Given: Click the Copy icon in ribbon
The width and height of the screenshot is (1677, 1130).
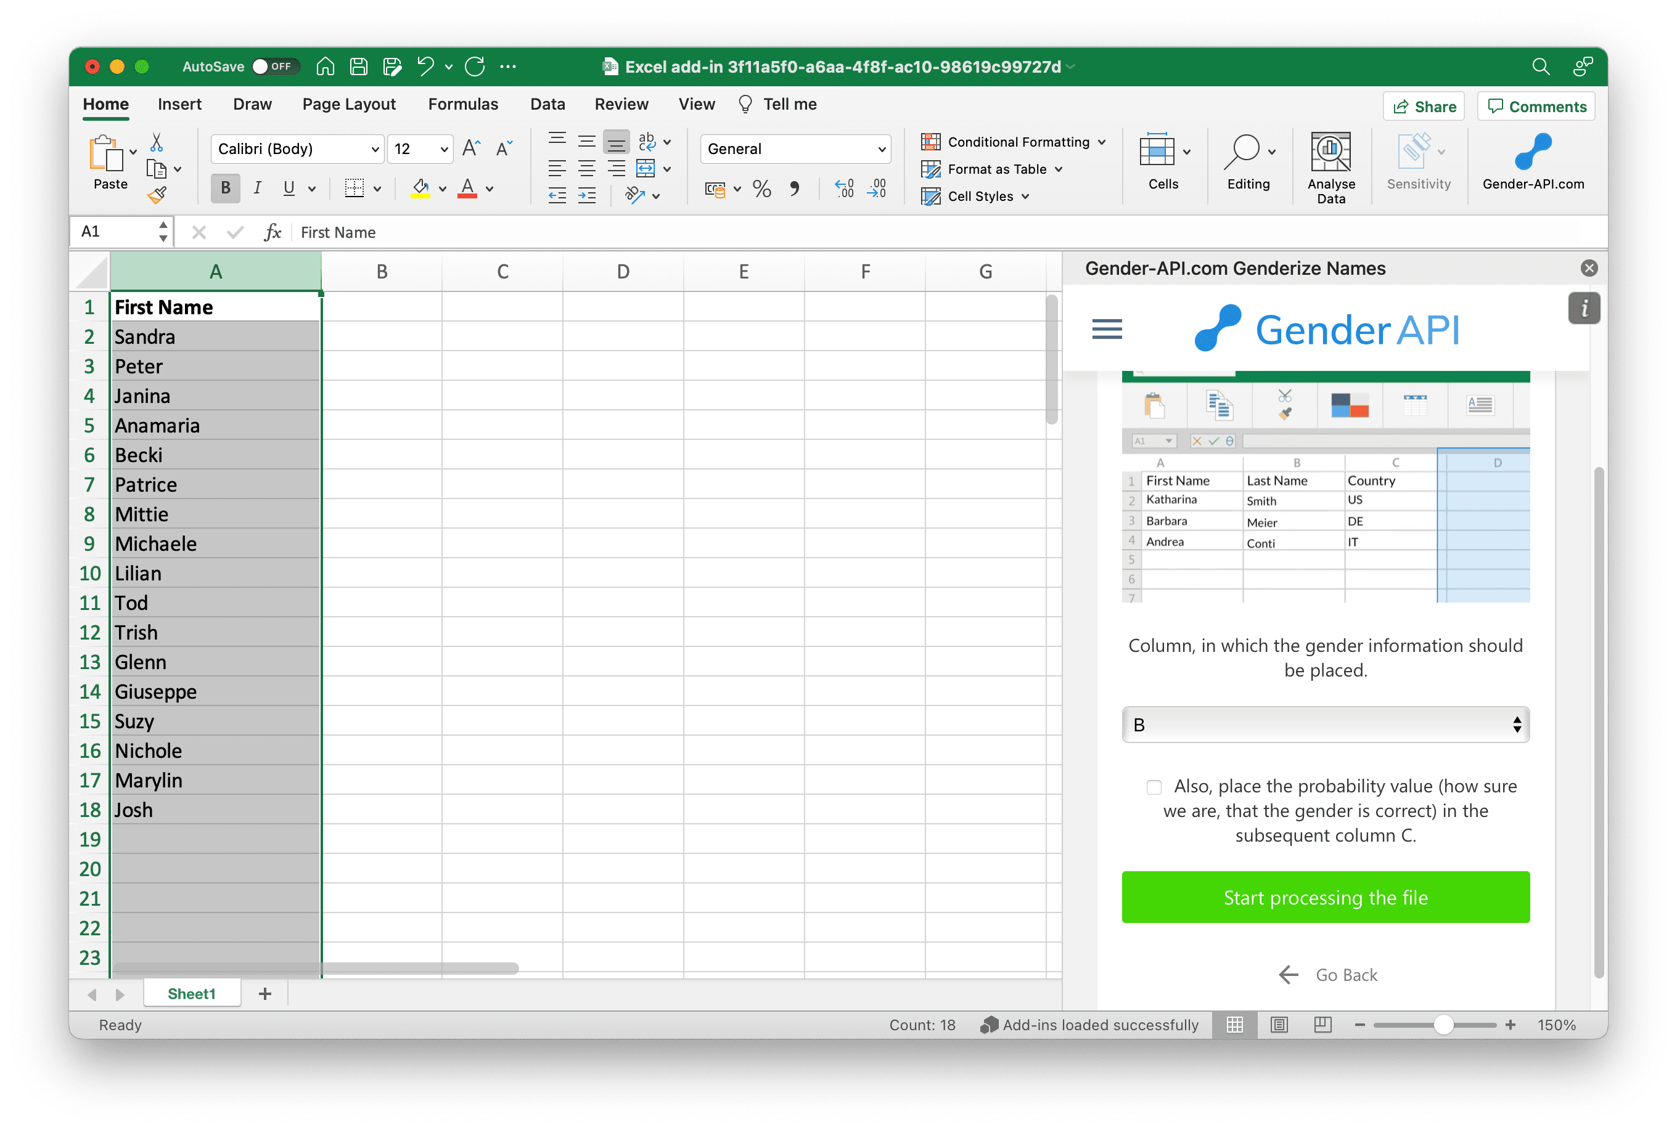Looking at the screenshot, I should coord(157,169).
